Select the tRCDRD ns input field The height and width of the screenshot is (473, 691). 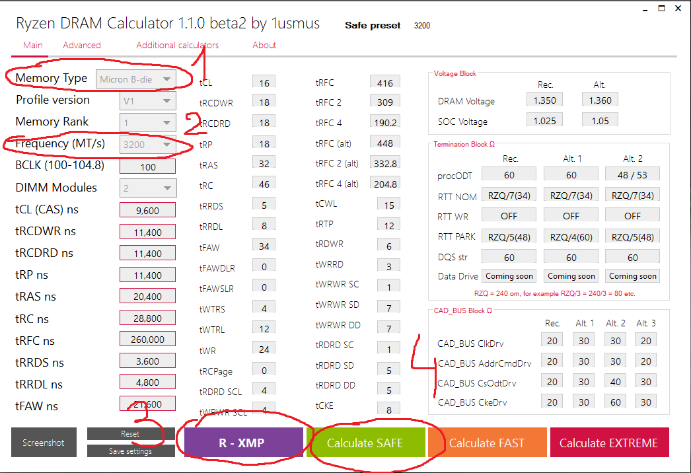(x=147, y=254)
